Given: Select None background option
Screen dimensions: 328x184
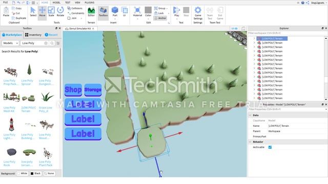Looking at the screenshot, I should [49, 173].
